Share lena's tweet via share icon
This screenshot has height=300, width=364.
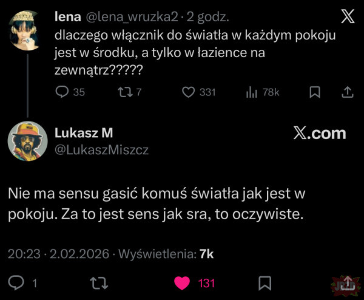click(x=348, y=92)
